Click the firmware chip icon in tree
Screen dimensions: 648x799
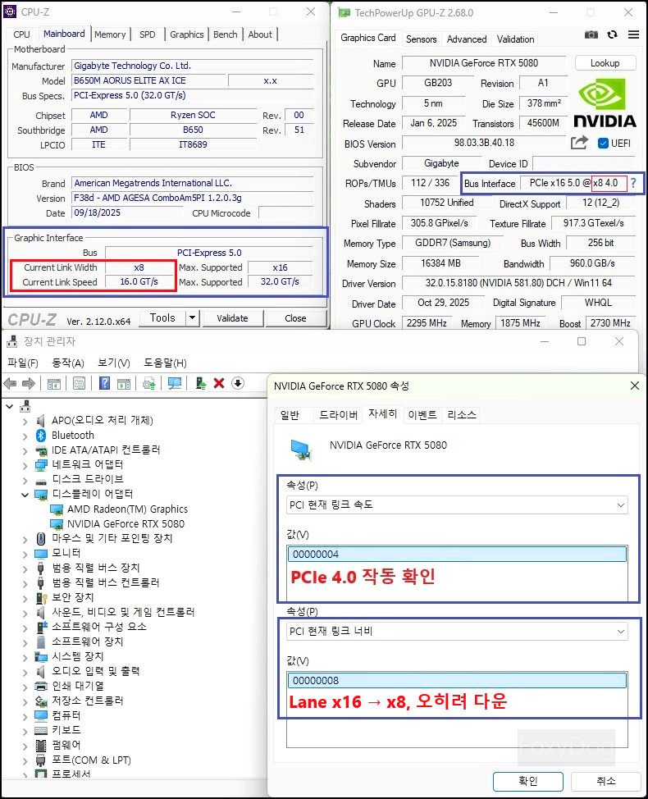(41, 745)
